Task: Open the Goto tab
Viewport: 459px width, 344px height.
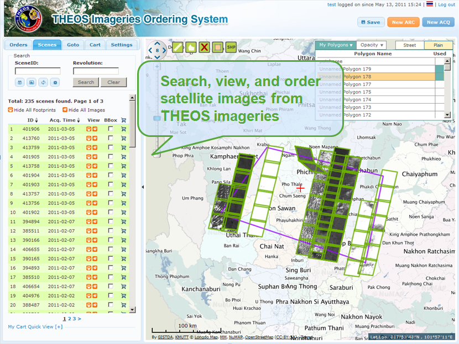Action: click(x=73, y=45)
